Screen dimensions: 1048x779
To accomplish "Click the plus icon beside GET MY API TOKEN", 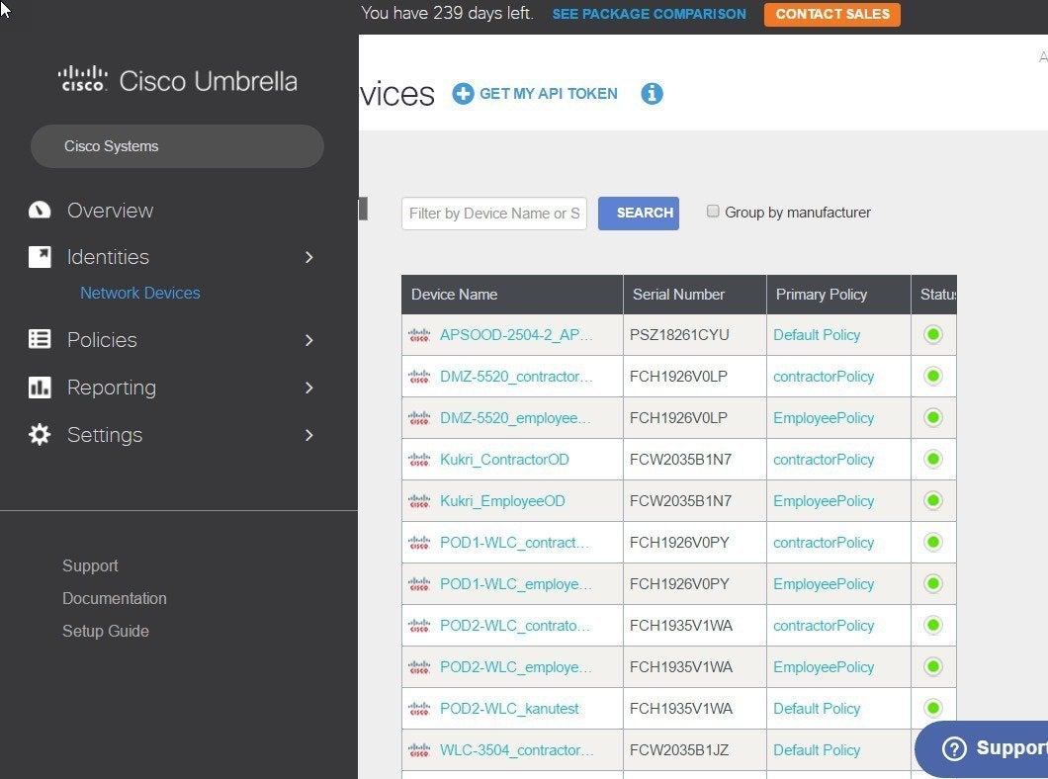I will (463, 94).
